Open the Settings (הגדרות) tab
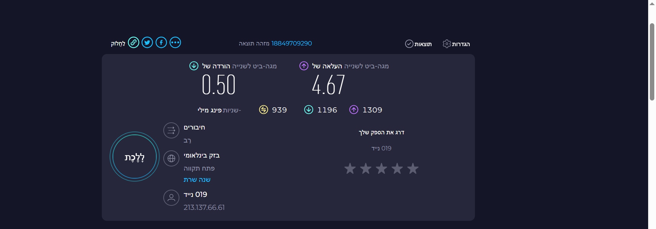This screenshot has height=229, width=656. pos(456,44)
